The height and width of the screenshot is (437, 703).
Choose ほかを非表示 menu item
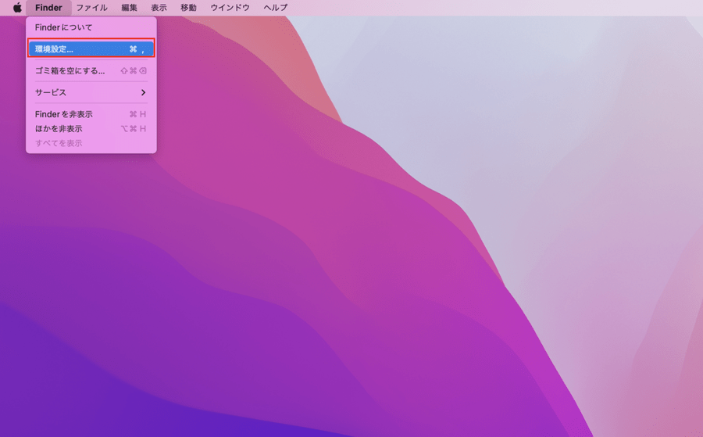tap(91, 129)
